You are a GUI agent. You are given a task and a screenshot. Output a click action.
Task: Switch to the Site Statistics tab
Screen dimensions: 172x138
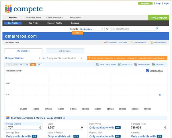click(23, 51)
